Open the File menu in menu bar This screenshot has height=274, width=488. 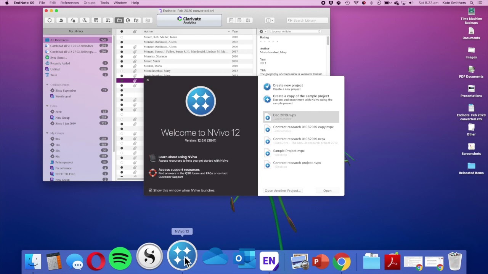point(42,3)
